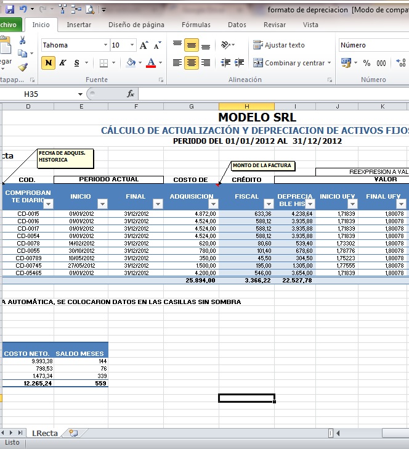This screenshot has width=409, height=449.
Task: Open the Font Color dropdown arrow
Action: tap(160, 63)
